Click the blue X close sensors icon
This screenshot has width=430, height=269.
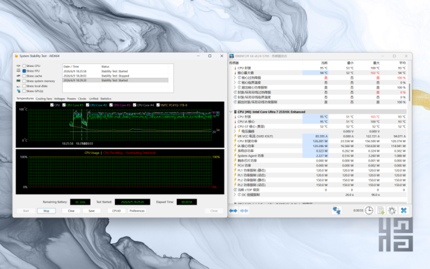pos(404,210)
